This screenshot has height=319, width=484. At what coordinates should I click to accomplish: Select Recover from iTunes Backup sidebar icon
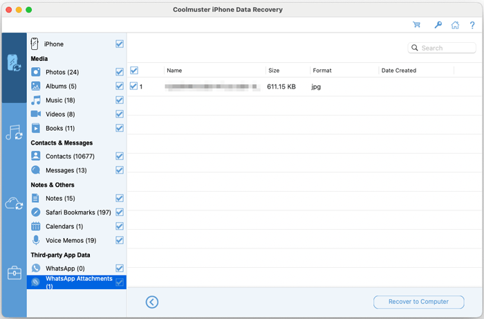[14, 132]
